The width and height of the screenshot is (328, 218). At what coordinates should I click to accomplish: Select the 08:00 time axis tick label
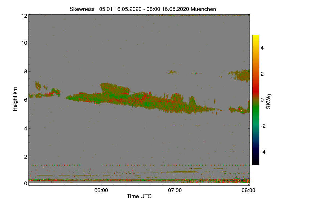coord(249,190)
